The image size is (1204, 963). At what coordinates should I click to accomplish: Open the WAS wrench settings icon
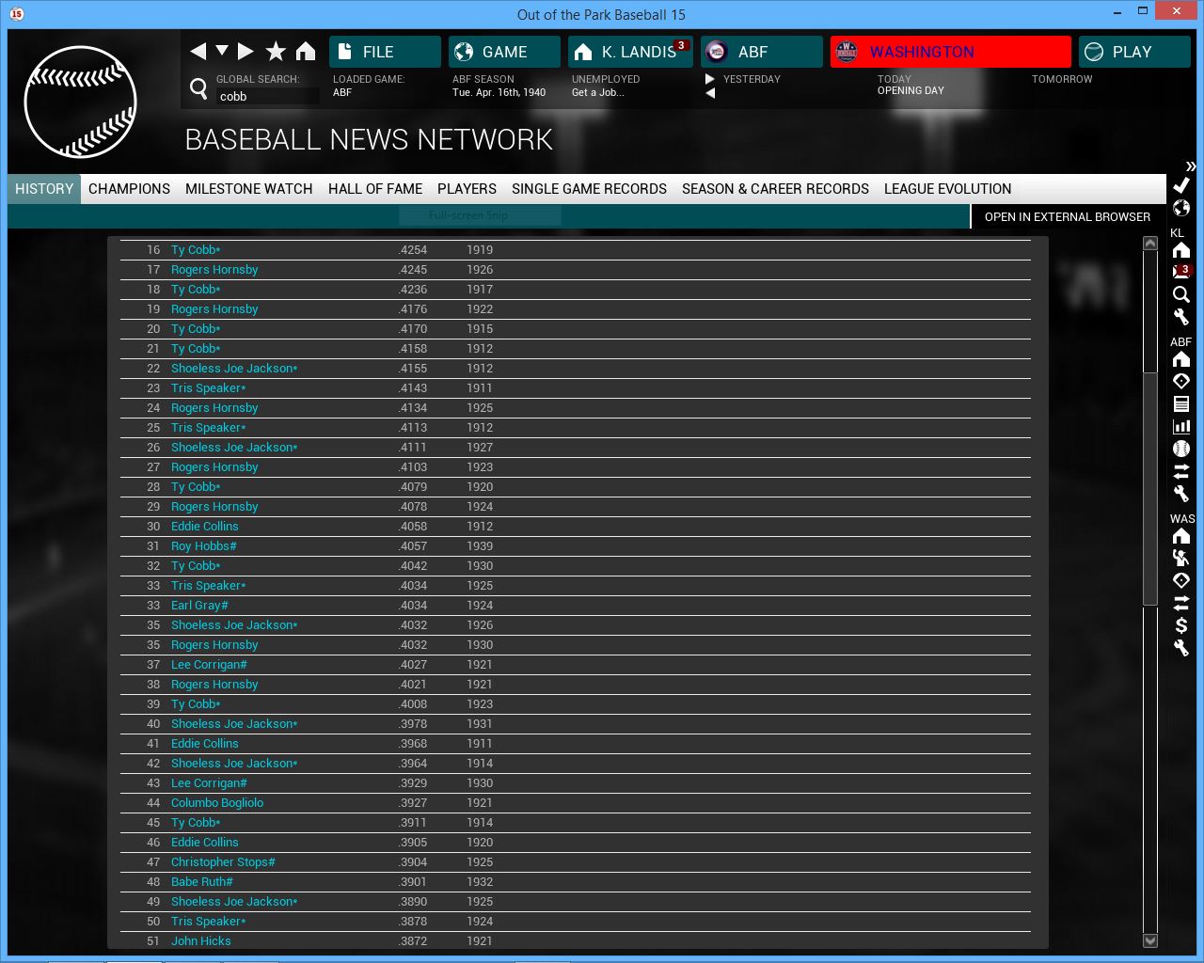(x=1181, y=648)
